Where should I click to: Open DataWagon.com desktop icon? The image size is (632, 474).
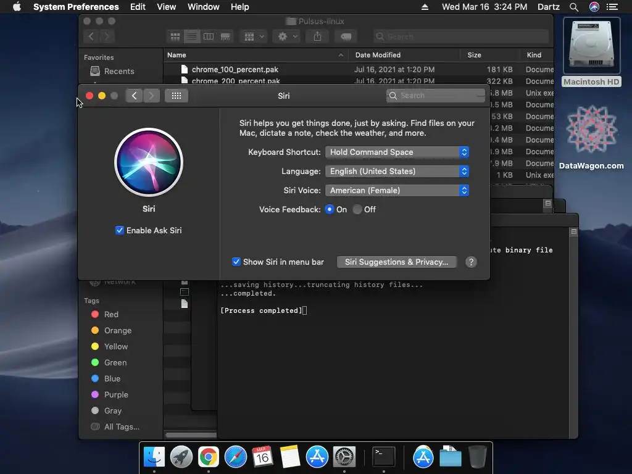591,138
